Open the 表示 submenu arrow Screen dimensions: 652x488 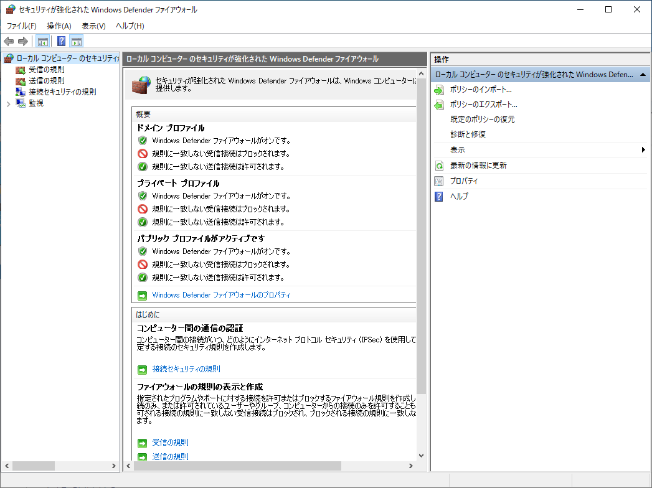pos(643,149)
